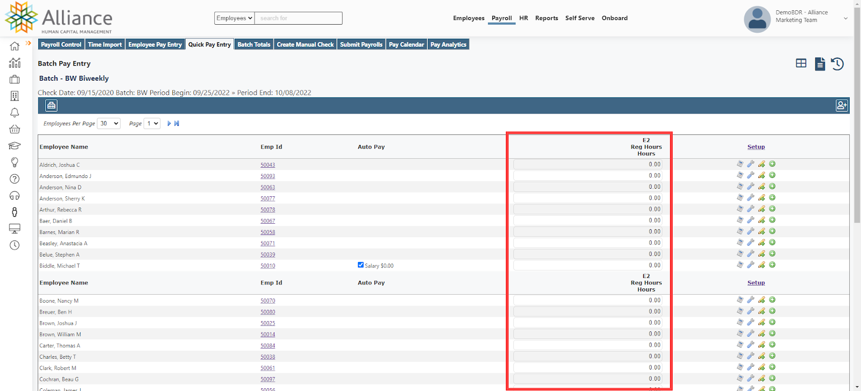Open employee ID 50077 link
This screenshot has width=861, height=391.
pyautogui.click(x=267, y=198)
